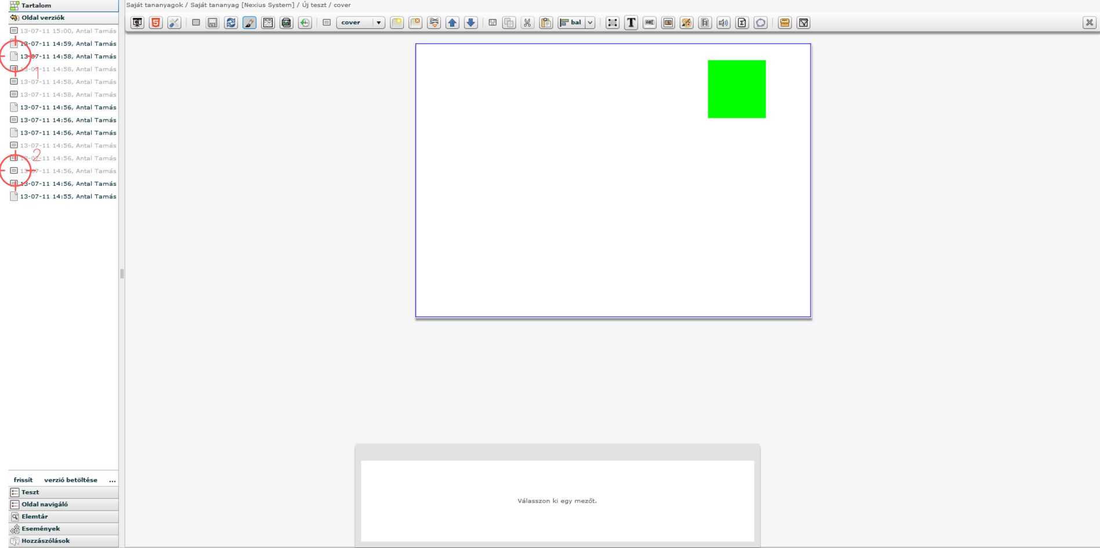Click the floppy disk save icon
Screen dimensions: 1100x548
[212, 23]
